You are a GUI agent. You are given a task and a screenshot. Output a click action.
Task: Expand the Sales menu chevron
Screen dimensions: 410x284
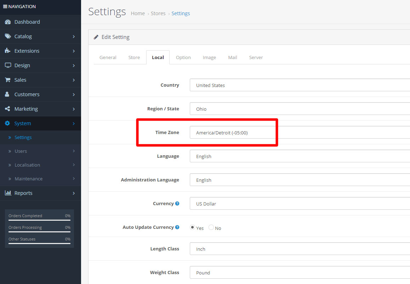[74, 80]
